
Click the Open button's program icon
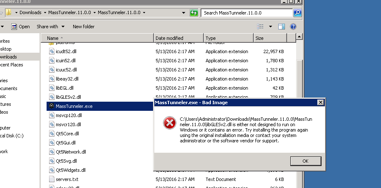click(14, 27)
